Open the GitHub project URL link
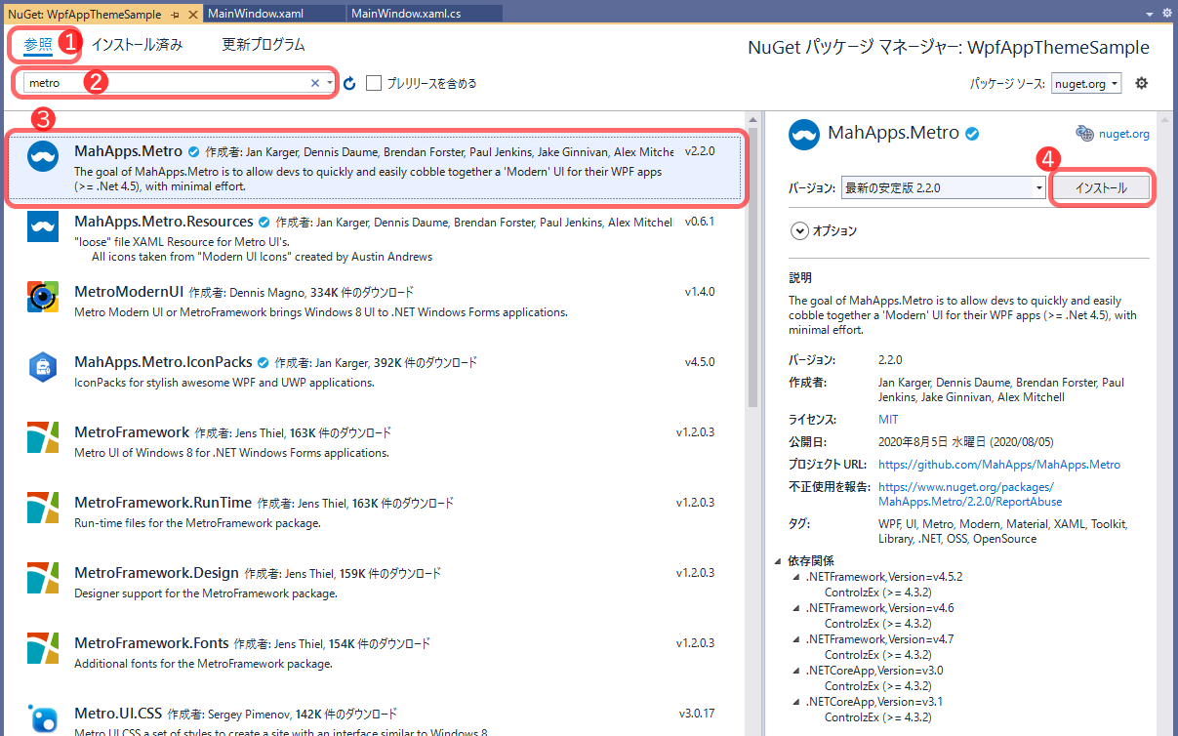 pos(999,465)
